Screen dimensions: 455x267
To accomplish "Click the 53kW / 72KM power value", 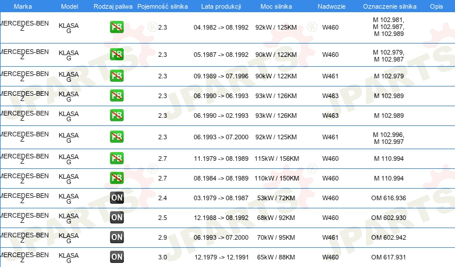I will tap(276, 198).
